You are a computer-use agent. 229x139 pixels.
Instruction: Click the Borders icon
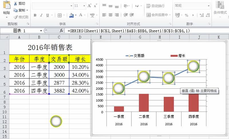60,15
